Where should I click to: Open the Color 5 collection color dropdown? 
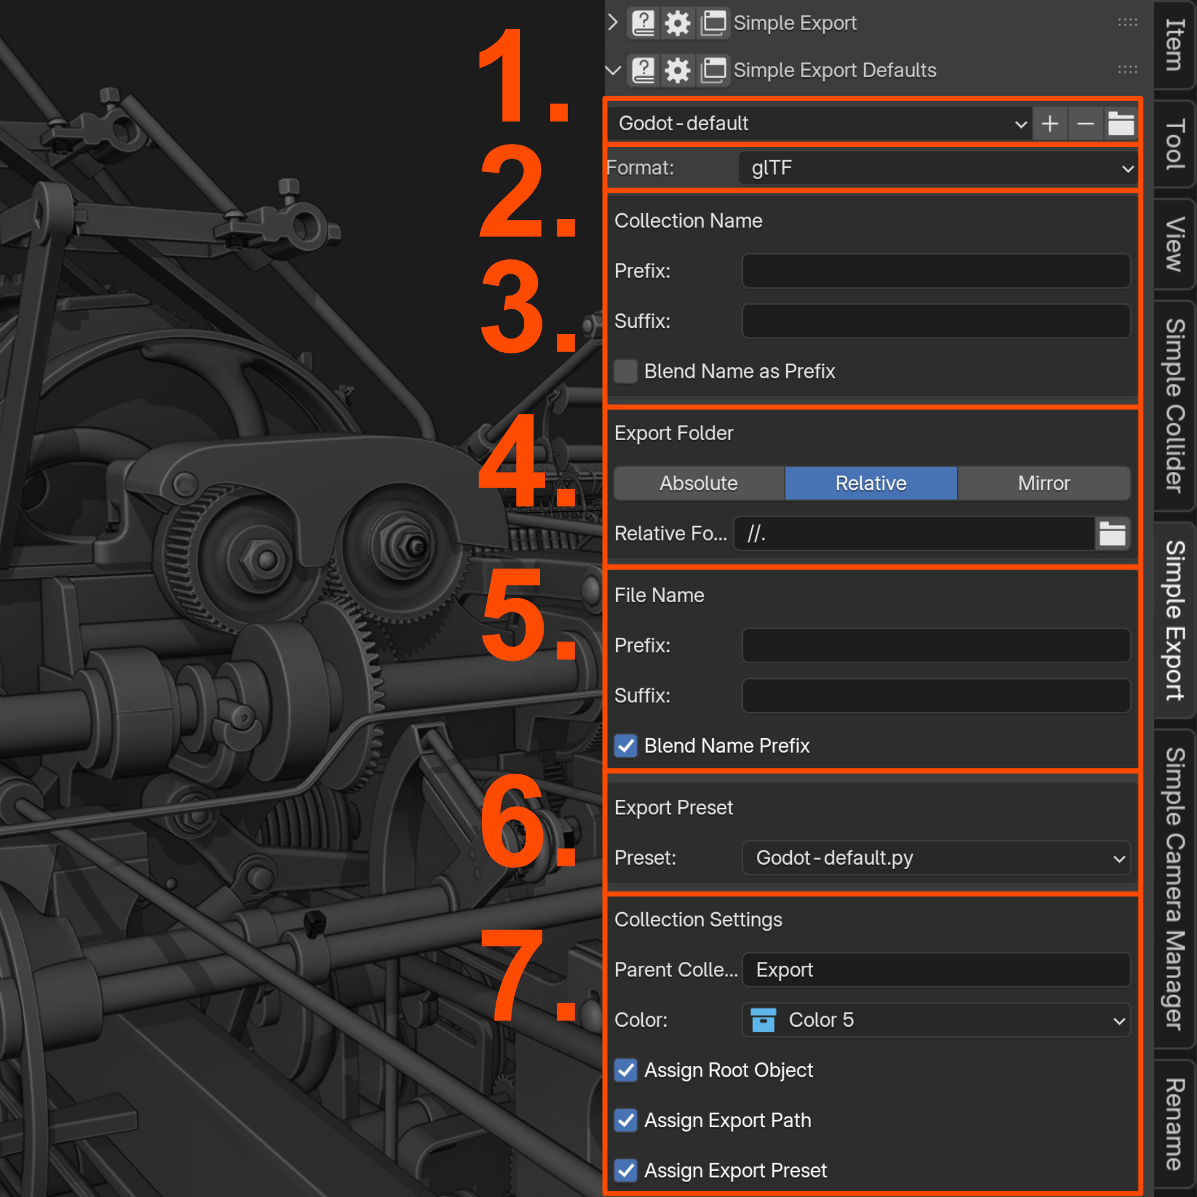pos(936,1020)
